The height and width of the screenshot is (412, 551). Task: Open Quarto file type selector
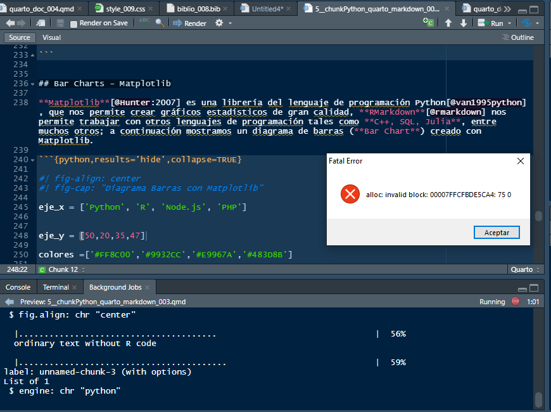tap(525, 269)
